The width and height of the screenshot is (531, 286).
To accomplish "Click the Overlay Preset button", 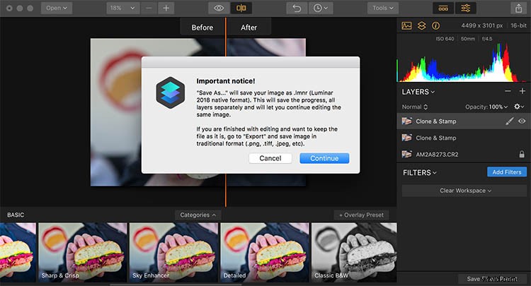I will 361,215.
